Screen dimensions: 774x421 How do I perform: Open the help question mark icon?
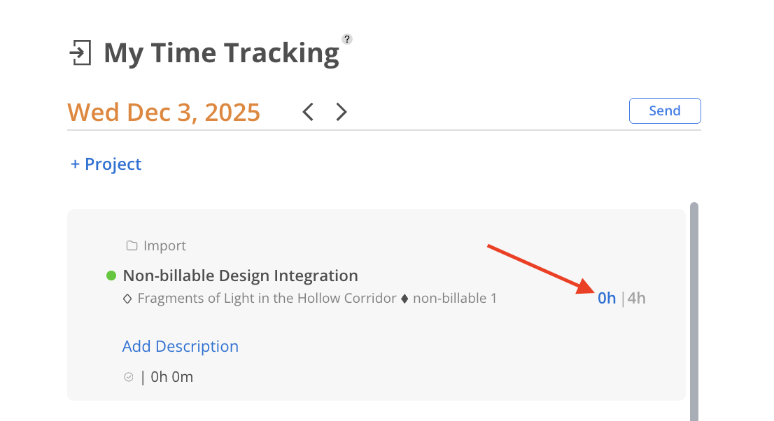[x=346, y=39]
